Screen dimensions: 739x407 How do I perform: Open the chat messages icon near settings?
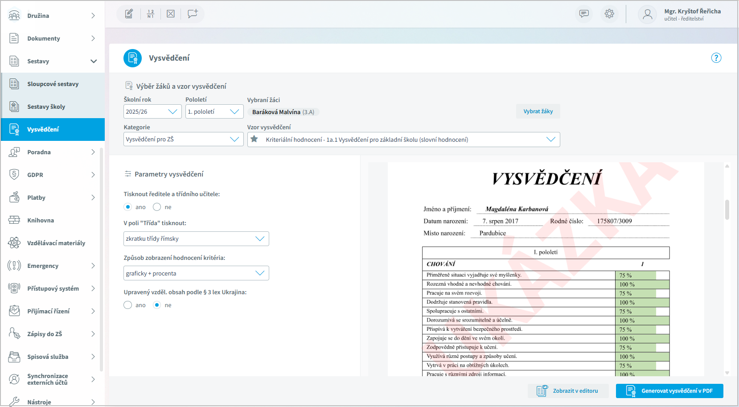point(584,14)
